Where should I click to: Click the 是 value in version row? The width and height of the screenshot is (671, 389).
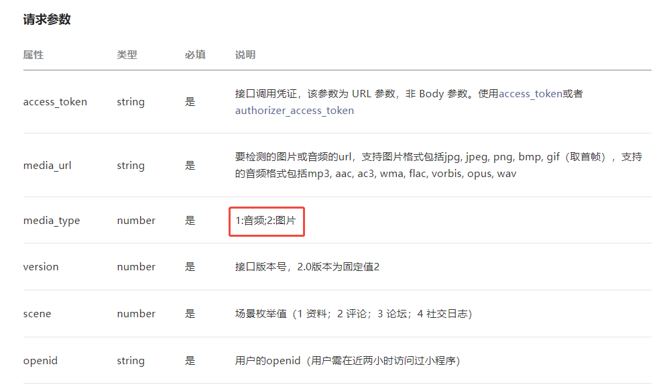[x=190, y=267]
